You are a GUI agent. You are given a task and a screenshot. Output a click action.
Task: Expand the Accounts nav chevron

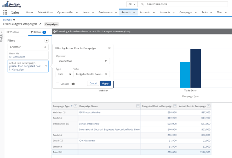point(154,12)
